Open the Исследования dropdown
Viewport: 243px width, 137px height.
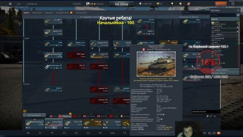[34, 115]
